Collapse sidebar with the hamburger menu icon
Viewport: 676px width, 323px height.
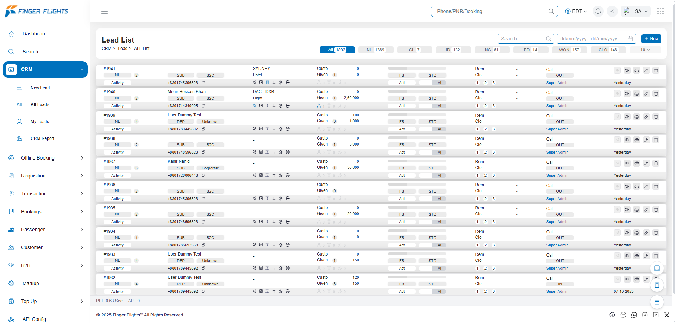pyautogui.click(x=105, y=11)
